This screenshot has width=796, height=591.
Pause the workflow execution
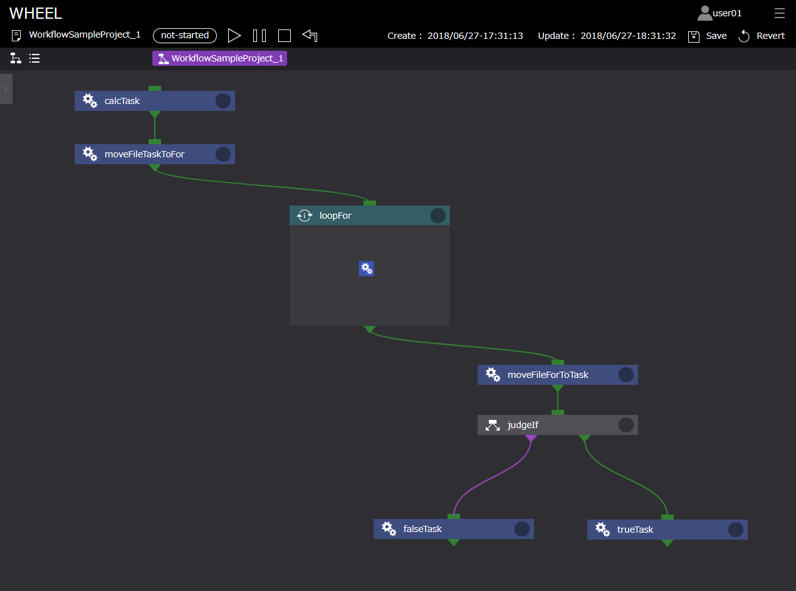(259, 36)
